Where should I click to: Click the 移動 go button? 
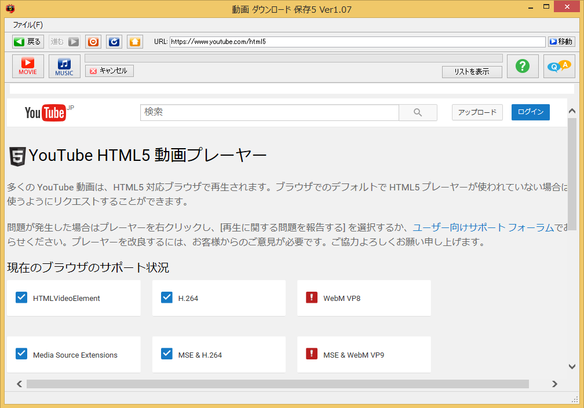561,42
